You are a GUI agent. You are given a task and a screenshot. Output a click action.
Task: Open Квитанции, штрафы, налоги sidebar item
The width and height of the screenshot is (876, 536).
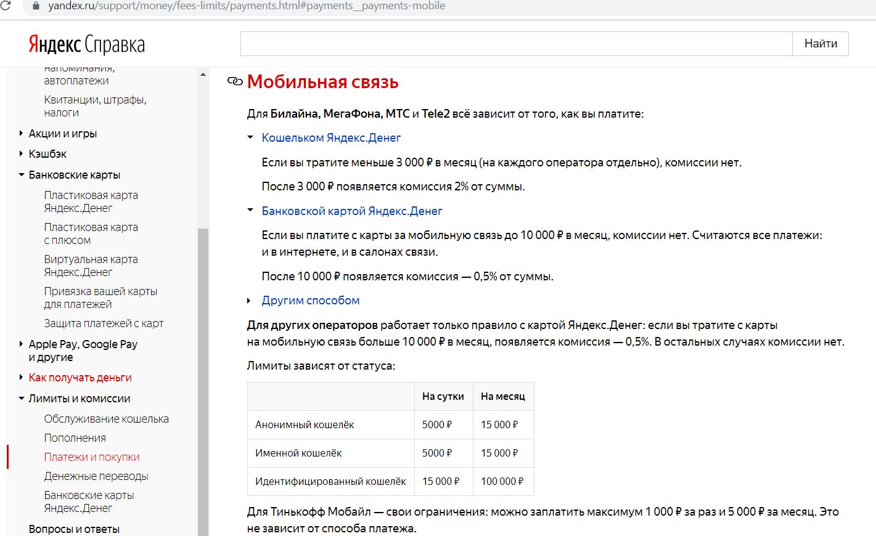point(95,106)
